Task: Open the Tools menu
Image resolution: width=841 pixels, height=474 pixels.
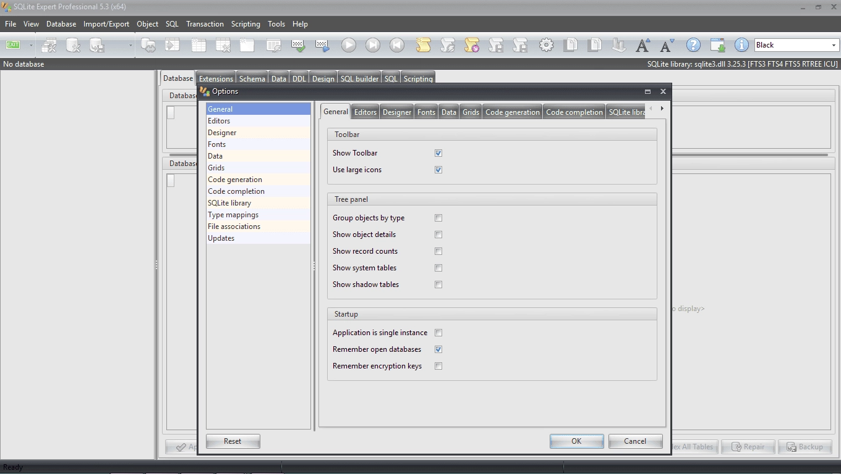Action: 276,24
